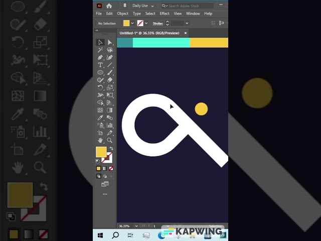
Task: Open the Select menu
Action: click(150, 14)
